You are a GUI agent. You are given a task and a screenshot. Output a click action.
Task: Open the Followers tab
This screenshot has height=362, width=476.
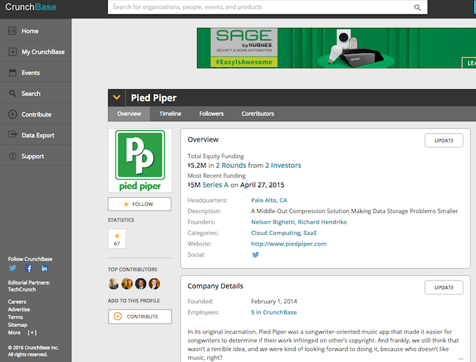pos(212,114)
